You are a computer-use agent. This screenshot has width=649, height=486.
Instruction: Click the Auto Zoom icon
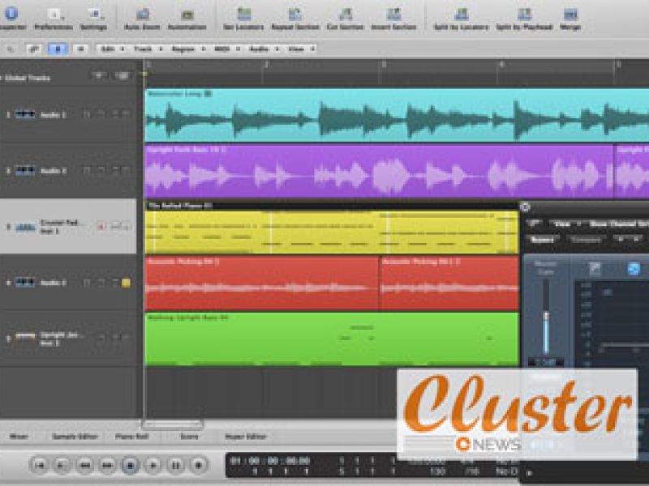point(143,15)
